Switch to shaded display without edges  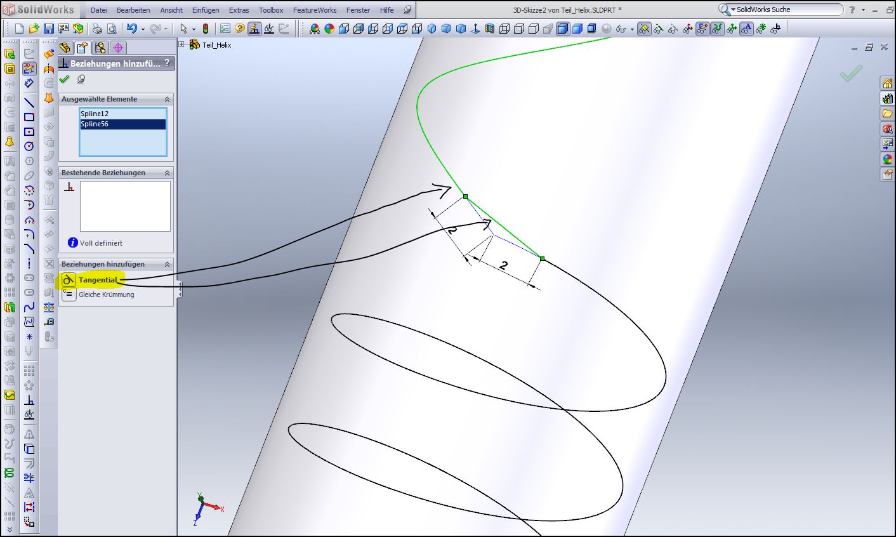click(577, 29)
